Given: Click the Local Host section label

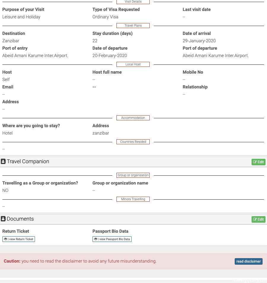Looking at the screenshot, I should point(133,64).
